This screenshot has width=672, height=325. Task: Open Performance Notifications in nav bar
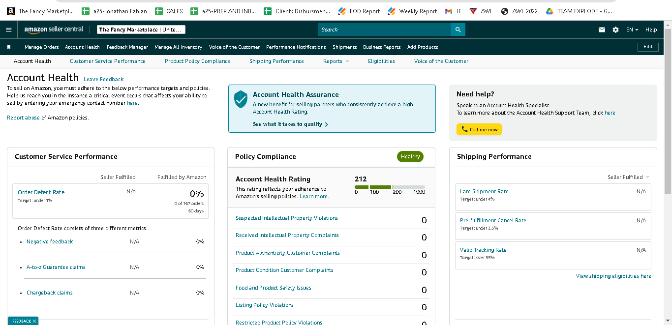pos(296,47)
